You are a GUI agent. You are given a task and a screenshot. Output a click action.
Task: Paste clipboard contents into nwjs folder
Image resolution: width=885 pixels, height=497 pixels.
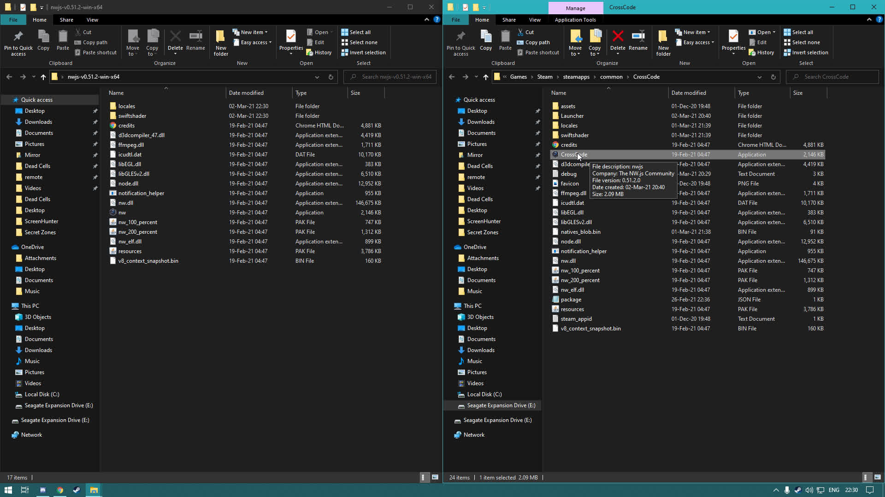click(62, 42)
